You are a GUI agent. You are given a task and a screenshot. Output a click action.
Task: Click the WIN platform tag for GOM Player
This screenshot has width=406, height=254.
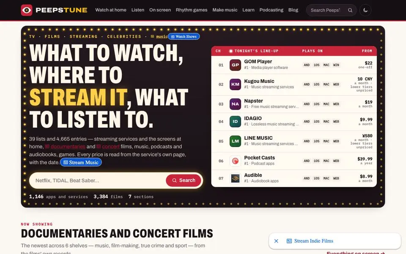click(x=336, y=65)
